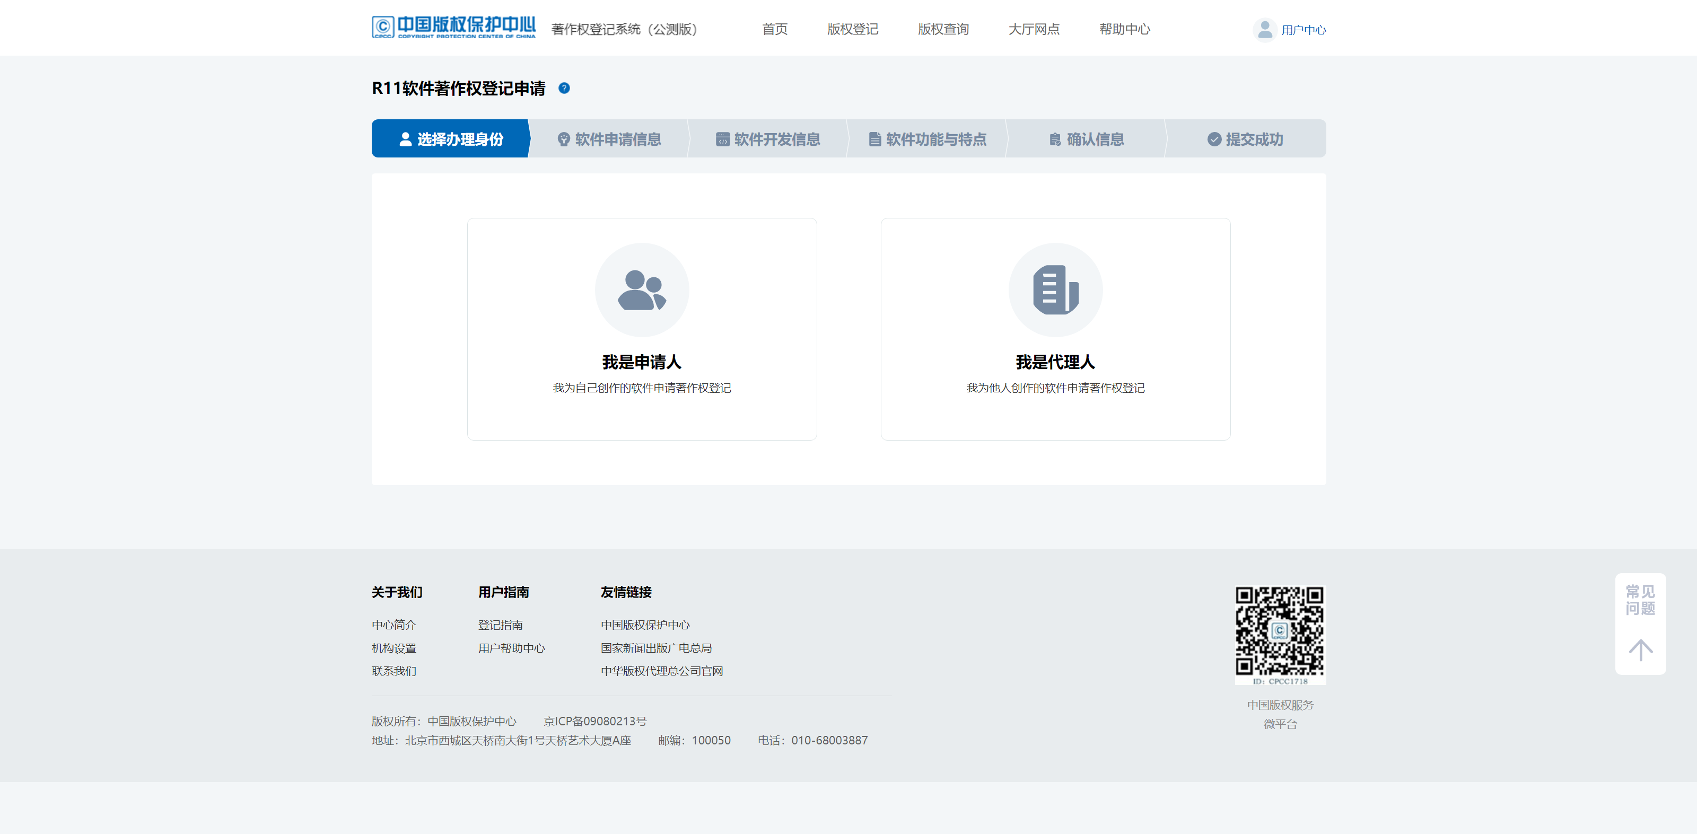Open the help question mark icon

564,88
